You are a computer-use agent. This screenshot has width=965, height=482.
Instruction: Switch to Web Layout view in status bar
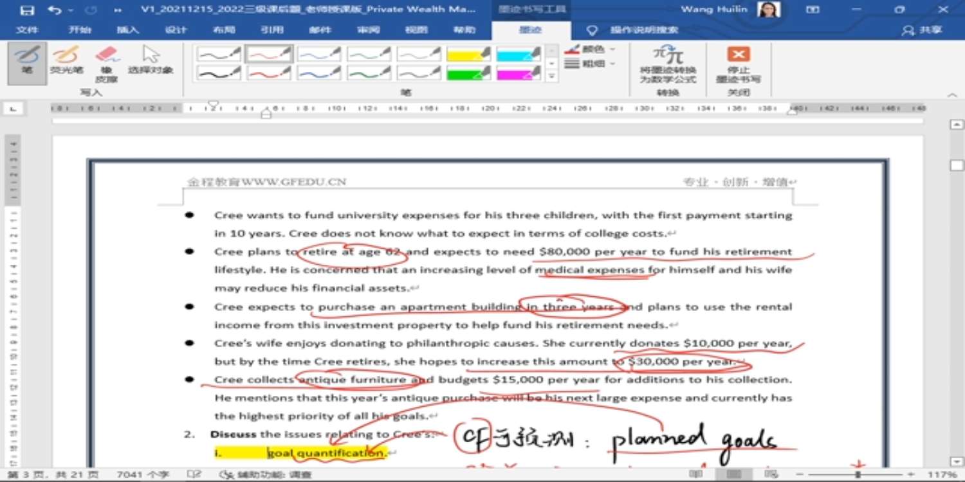pyautogui.click(x=771, y=474)
